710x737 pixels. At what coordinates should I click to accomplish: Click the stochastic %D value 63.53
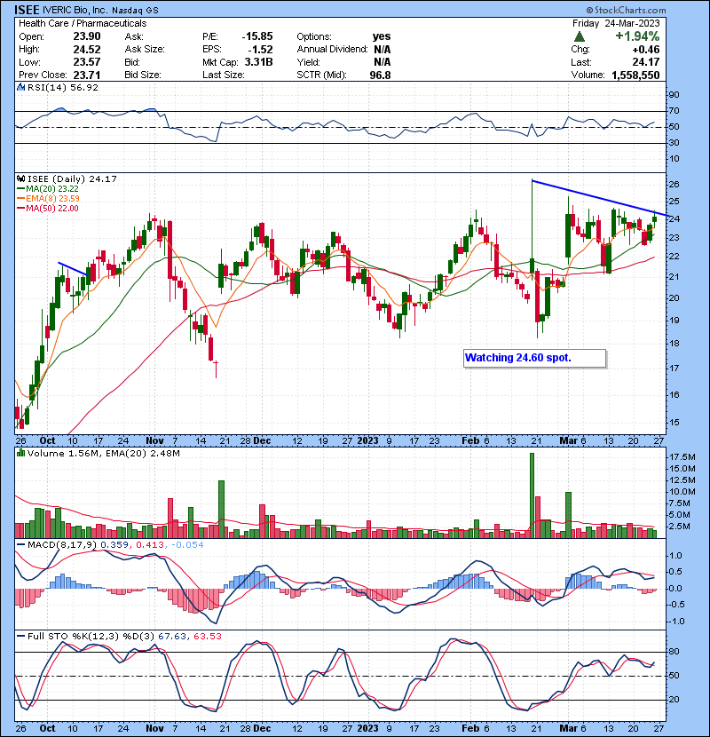coord(207,637)
